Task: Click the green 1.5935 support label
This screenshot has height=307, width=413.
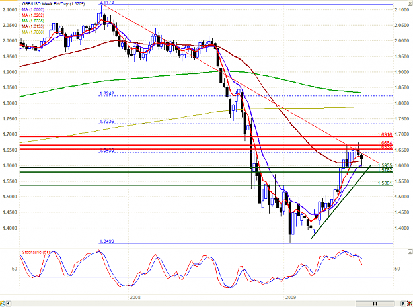Action: 385,165
